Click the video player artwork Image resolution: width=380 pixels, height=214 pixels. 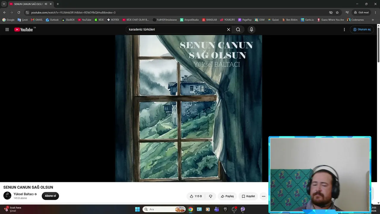[x=189, y=108]
